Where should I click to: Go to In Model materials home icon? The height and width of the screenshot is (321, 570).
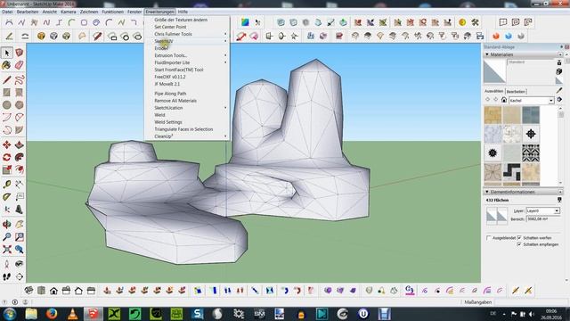[504, 100]
